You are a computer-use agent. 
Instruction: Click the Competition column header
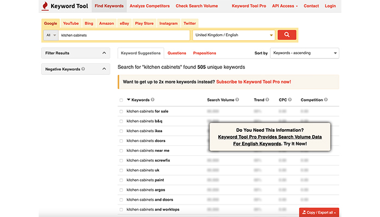point(312,100)
